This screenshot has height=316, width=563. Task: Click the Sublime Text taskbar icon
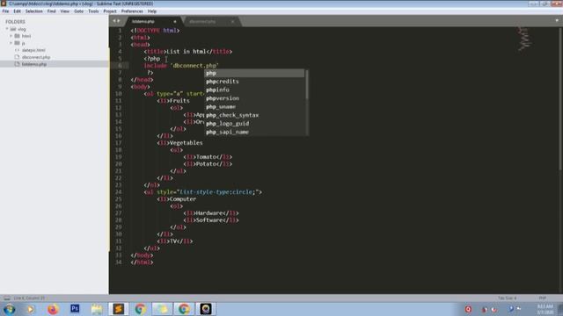click(118, 309)
